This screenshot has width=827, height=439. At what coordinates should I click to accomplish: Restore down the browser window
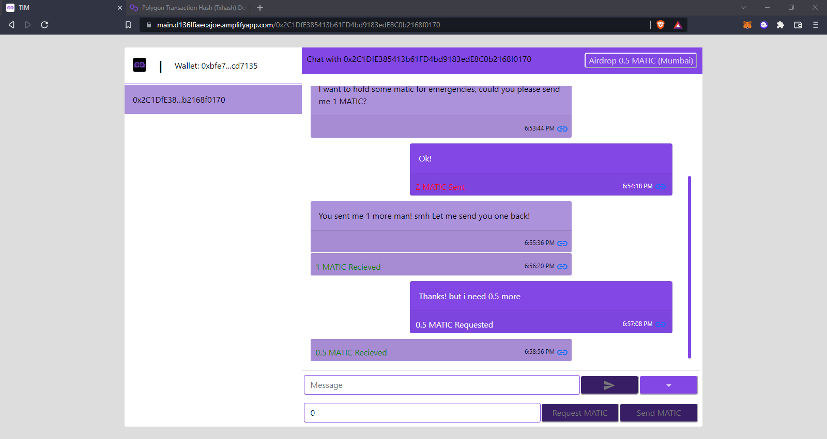[x=791, y=7]
